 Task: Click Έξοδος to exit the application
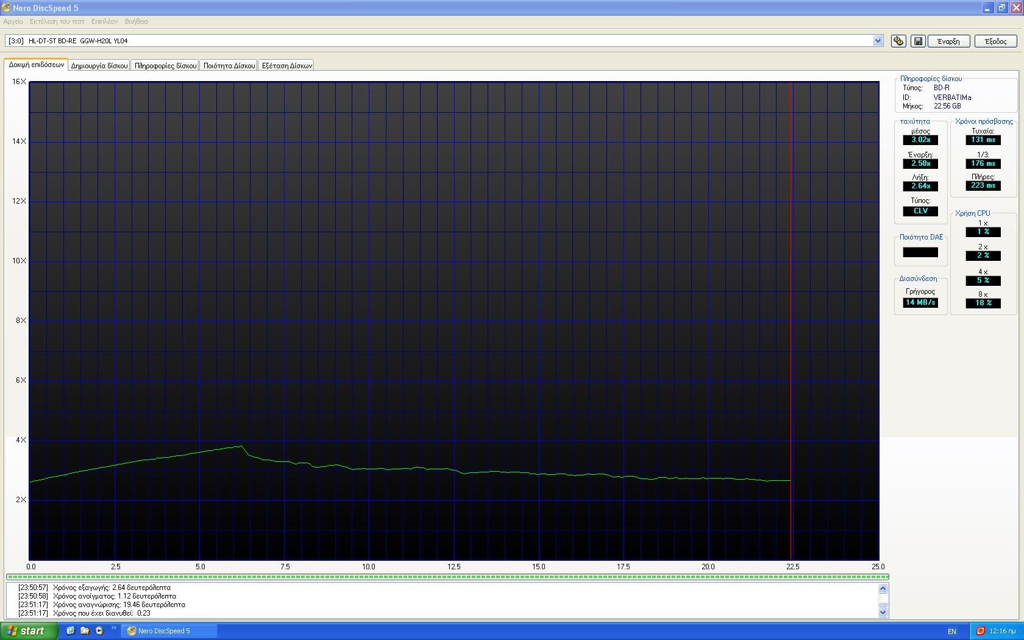tap(996, 41)
